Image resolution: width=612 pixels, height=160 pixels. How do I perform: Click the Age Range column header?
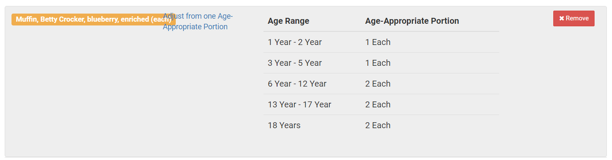[289, 21]
